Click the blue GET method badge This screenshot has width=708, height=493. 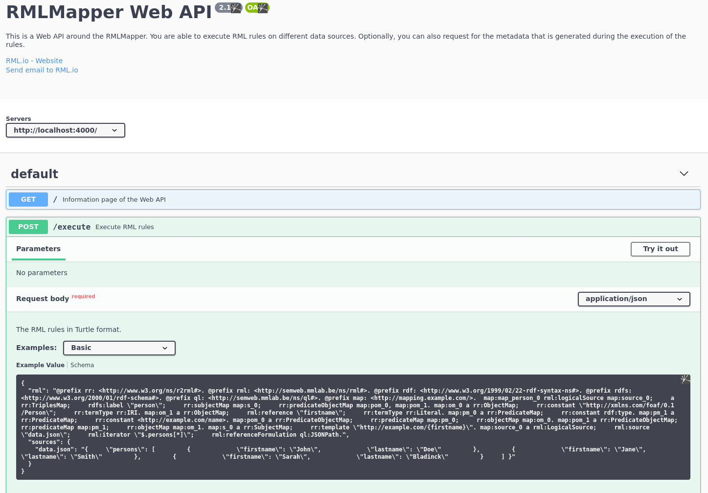click(x=28, y=199)
